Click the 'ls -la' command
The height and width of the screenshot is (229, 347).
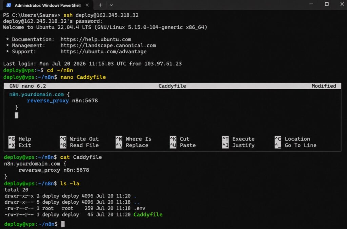pos(70,184)
